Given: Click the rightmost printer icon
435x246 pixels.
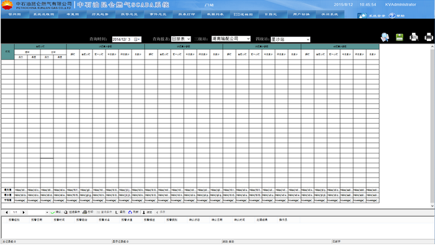Looking at the screenshot, I should pos(429,37).
